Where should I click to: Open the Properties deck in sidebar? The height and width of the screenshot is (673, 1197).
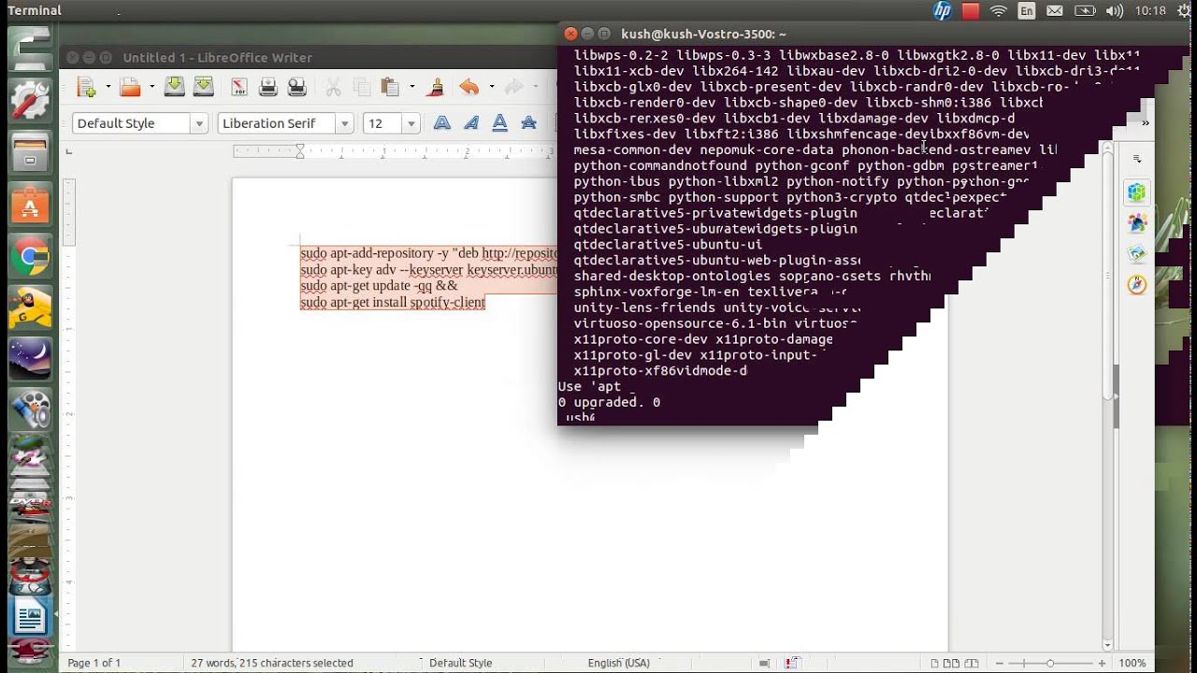point(1137,193)
